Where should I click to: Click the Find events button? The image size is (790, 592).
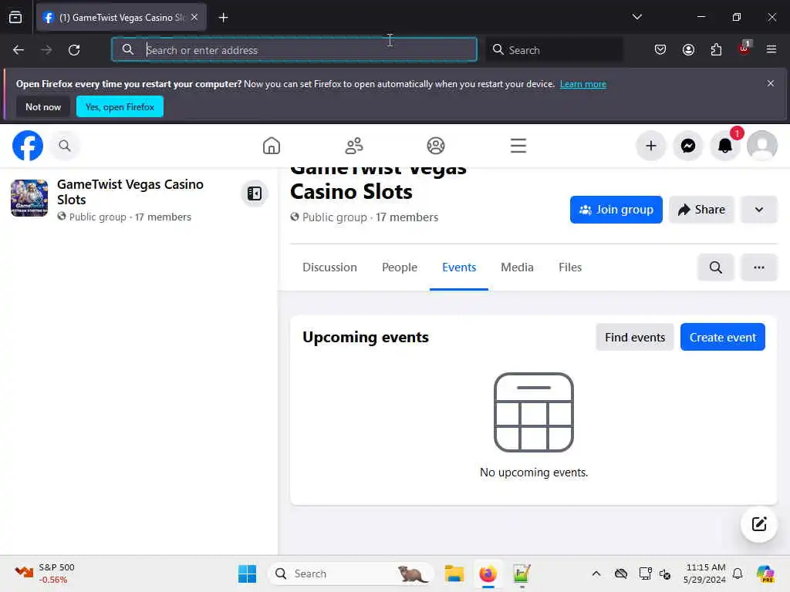[x=635, y=338]
